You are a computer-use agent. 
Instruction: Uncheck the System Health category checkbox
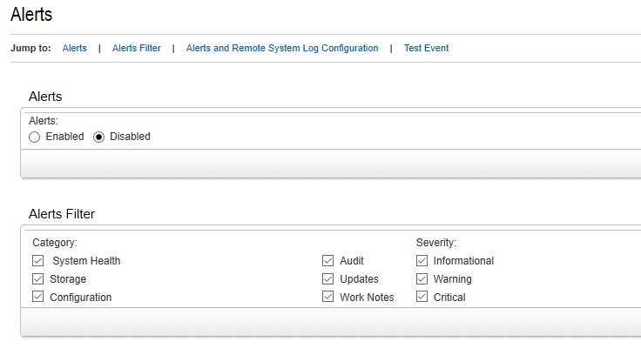38,261
